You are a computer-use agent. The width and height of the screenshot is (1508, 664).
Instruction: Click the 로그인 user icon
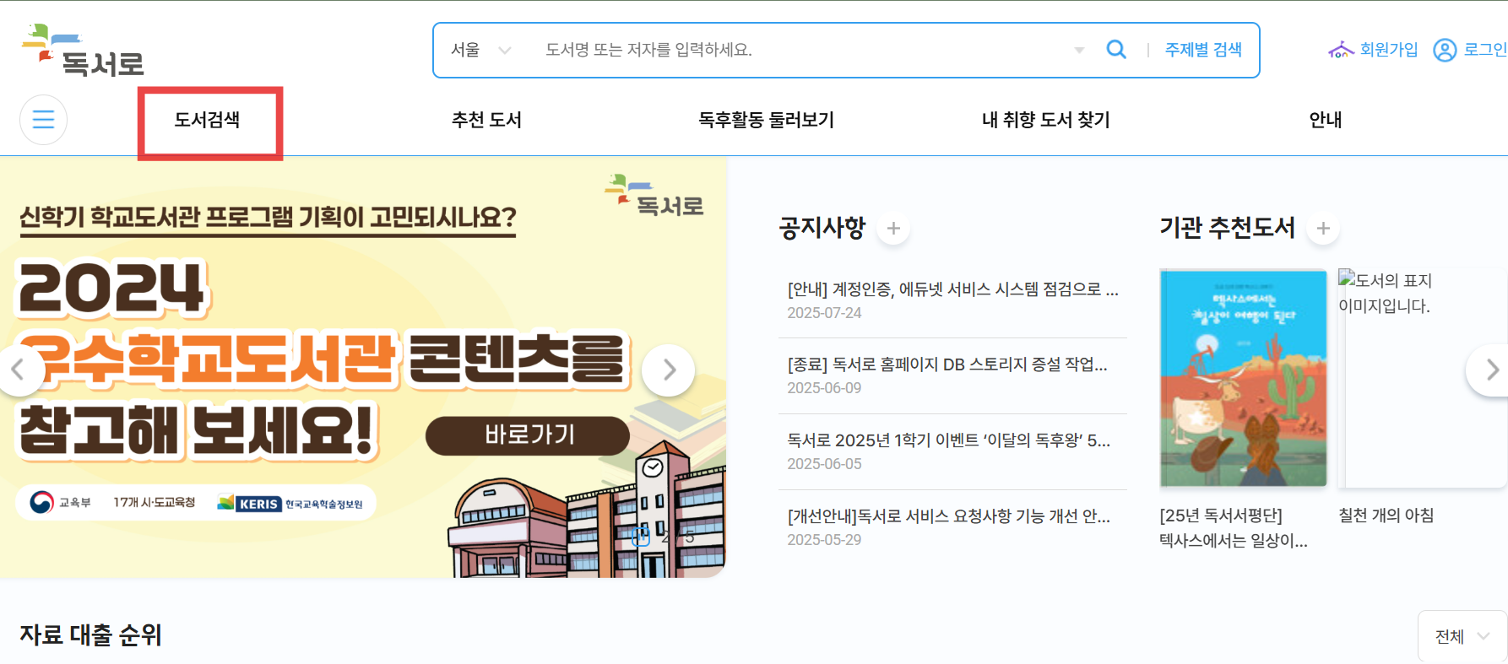click(x=1445, y=51)
